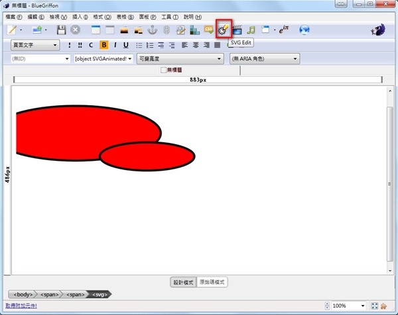Click the vertical scrollbar in the editor

click(x=390, y=183)
